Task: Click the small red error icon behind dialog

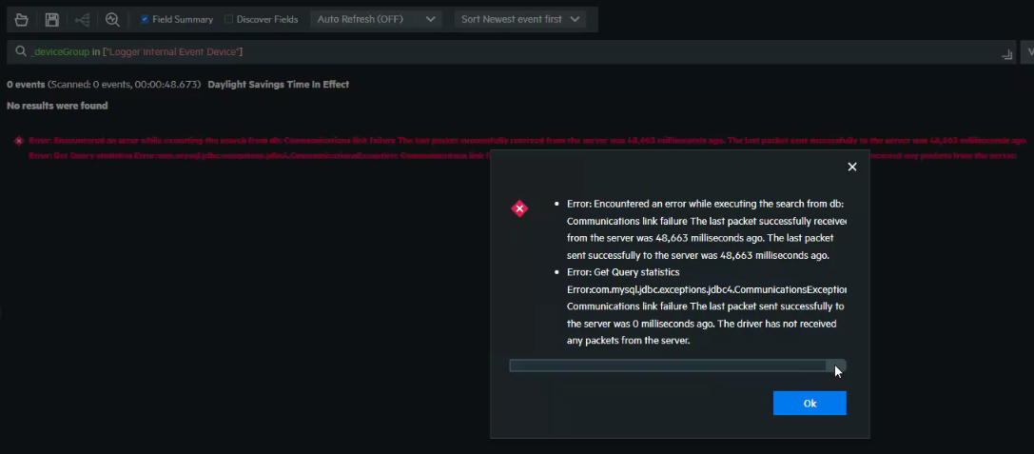Action: 18,141
